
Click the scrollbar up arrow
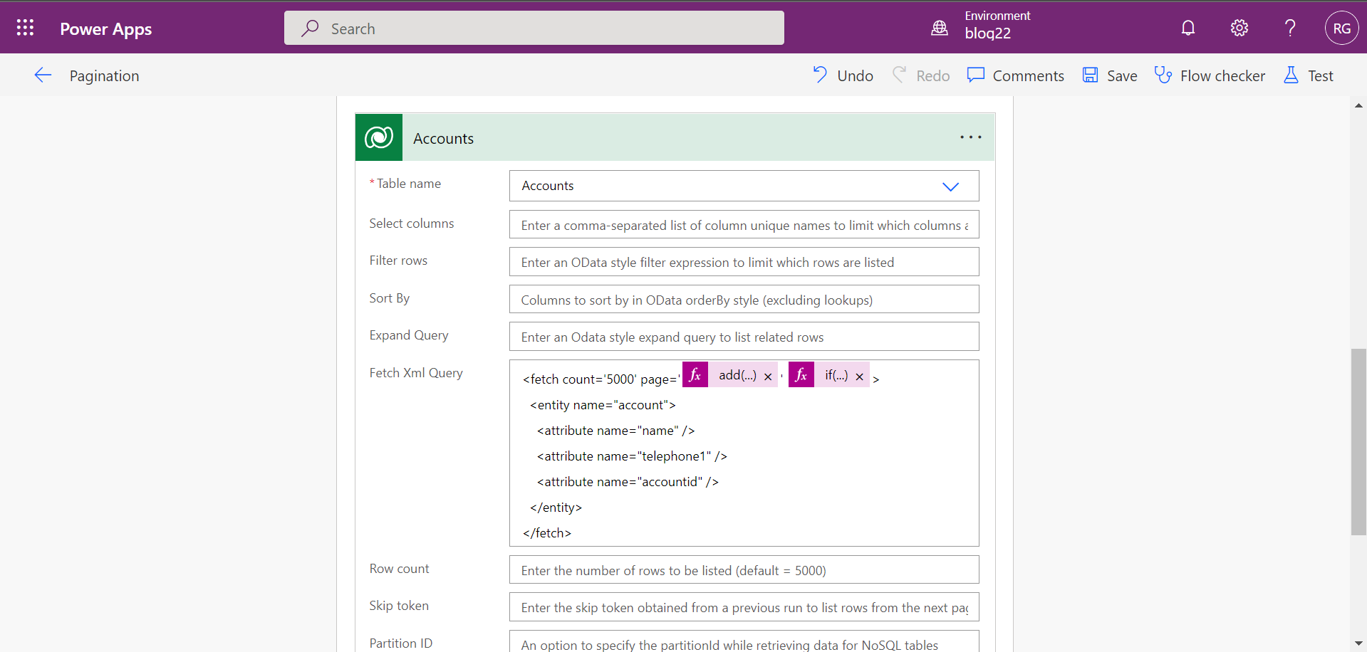pos(1358,105)
